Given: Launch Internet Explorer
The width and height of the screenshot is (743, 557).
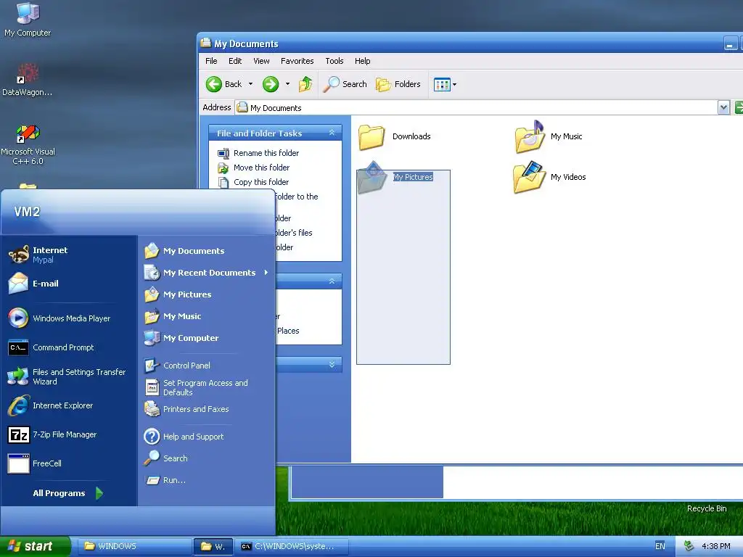Looking at the screenshot, I should point(51,405).
